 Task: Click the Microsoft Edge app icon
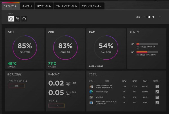coord(91,92)
